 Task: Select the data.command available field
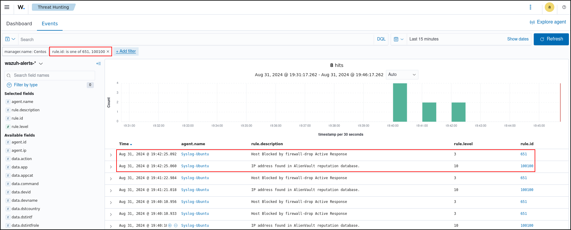coord(25,184)
